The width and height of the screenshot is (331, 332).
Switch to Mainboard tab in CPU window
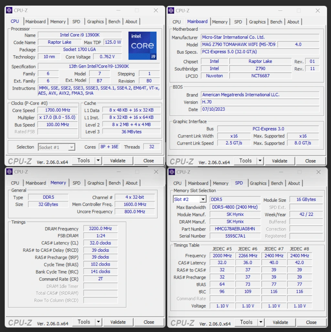point(36,22)
